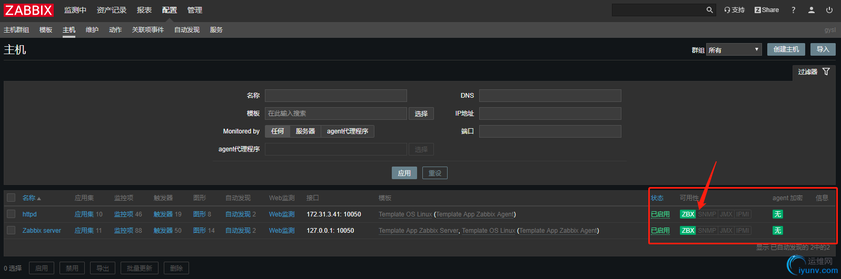
Task: Click the 应用 filter button
Action: (x=404, y=173)
